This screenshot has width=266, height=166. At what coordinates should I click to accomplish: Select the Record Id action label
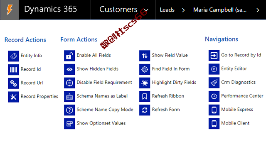tap(31, 69)
